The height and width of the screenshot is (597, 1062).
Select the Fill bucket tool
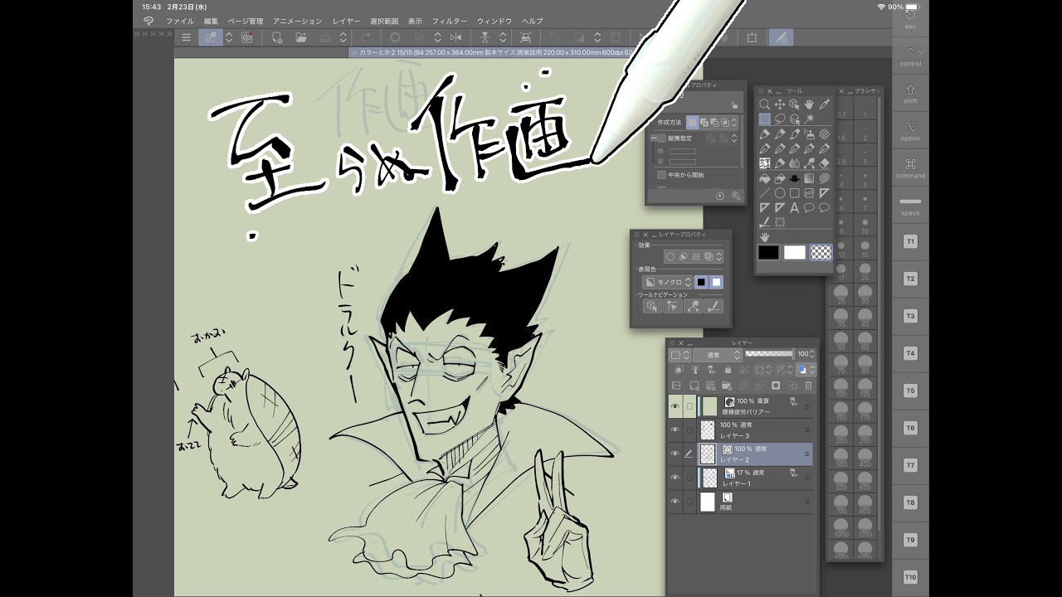764,178
